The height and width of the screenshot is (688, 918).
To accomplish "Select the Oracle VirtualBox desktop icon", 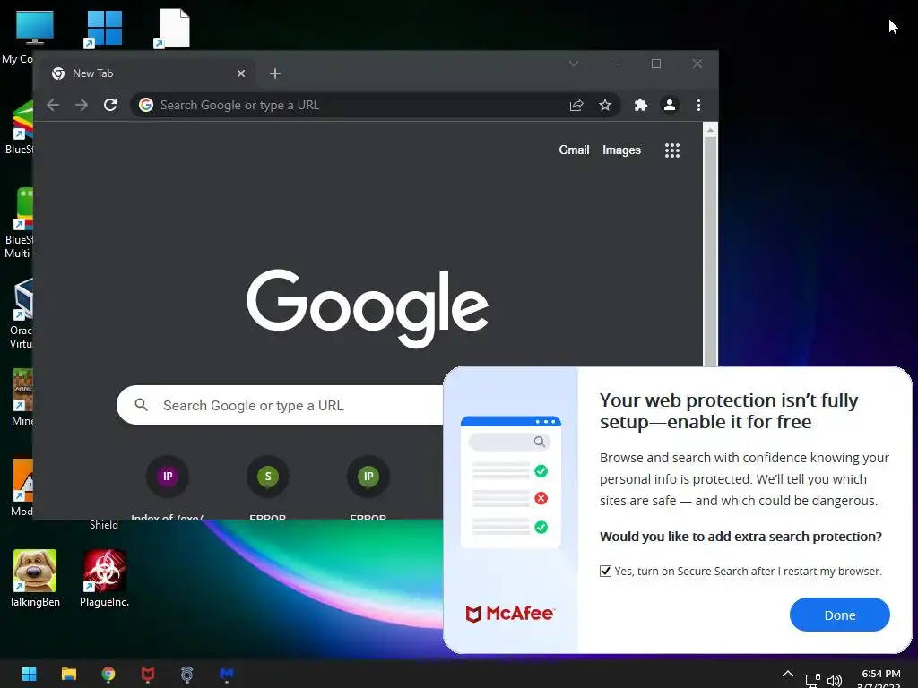I will [22, 314].
